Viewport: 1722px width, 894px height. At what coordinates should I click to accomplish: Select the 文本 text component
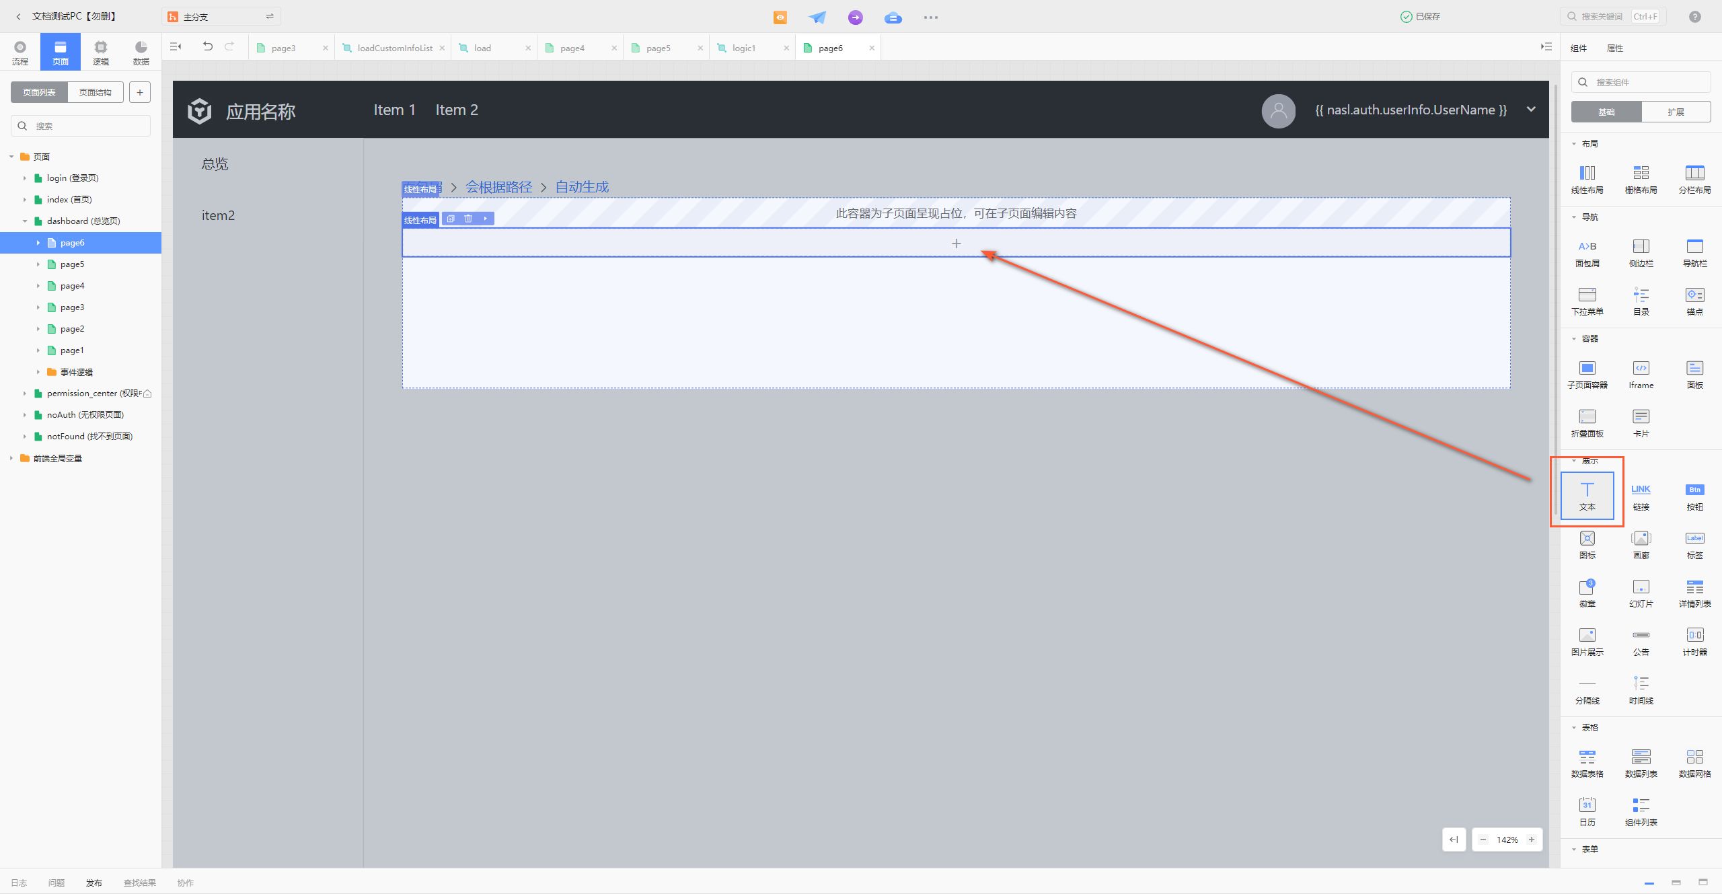click(1587, 496)
